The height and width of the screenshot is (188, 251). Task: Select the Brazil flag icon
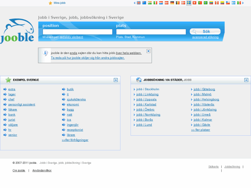(206, 3)
